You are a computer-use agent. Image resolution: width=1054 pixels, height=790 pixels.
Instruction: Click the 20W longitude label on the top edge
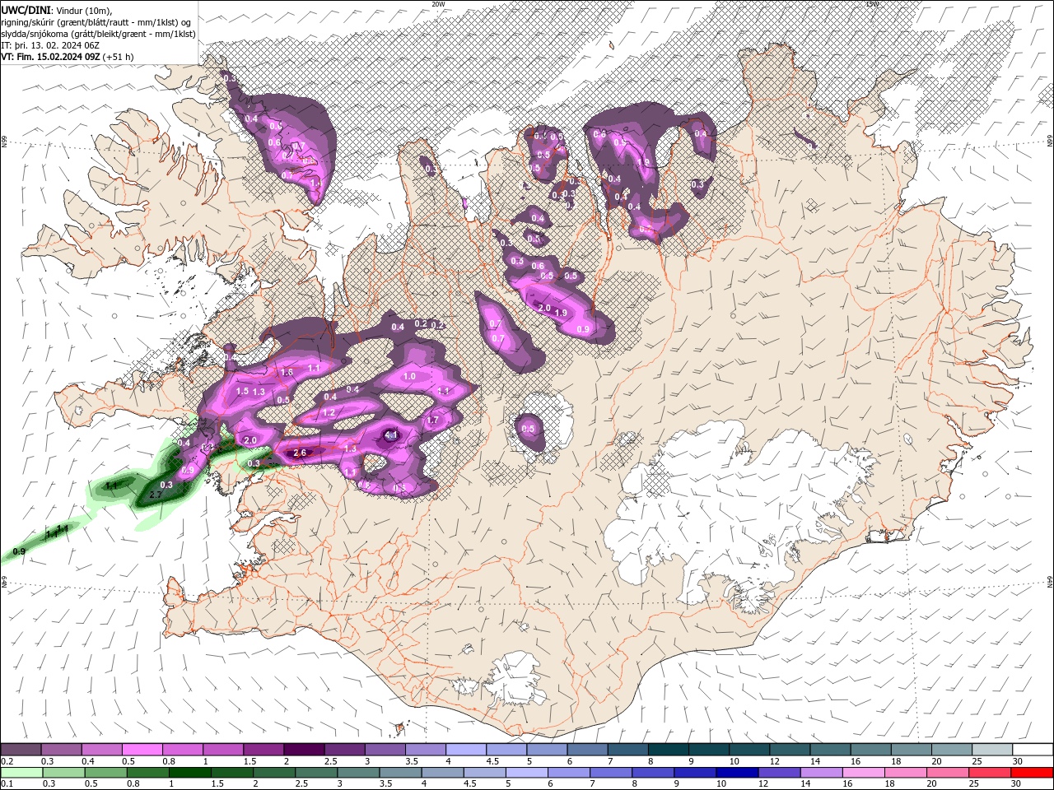tap(438, 4)
